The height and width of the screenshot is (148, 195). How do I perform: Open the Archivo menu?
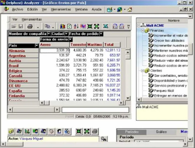point(17,9)
